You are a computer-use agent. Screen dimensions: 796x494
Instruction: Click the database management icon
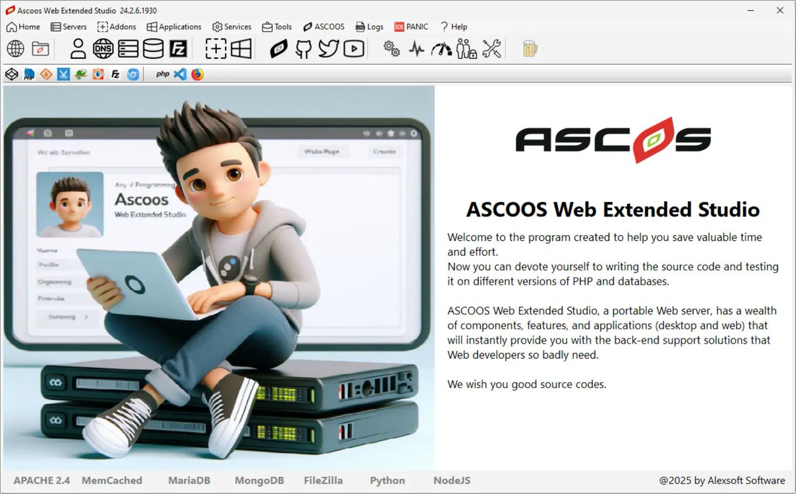click(153, 48)
